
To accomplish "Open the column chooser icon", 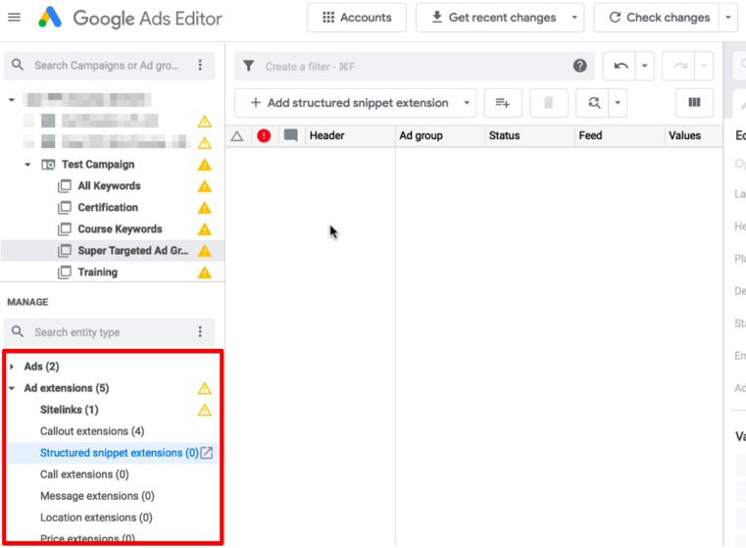I will click(694, 103).
